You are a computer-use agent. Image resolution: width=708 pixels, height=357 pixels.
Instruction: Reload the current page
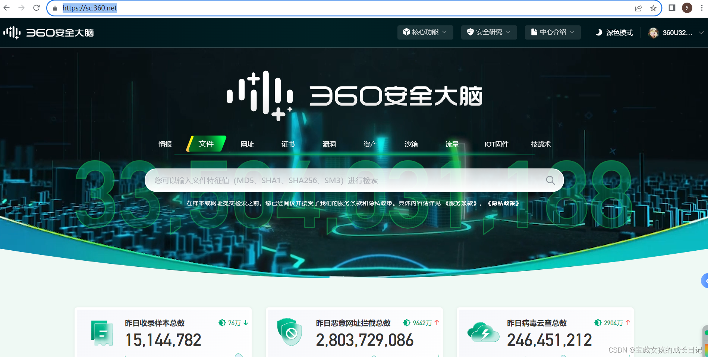pos(37,8)
